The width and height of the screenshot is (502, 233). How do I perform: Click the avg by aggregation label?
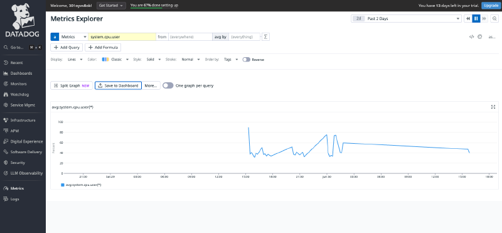click(220, 37)
